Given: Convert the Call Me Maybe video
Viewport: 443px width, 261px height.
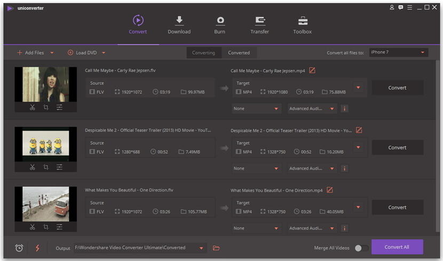Looking at the screenshot, I should (397, 88).
